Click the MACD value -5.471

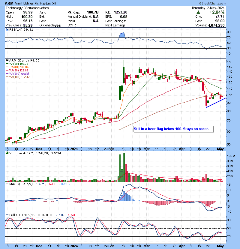coord(40,184)
